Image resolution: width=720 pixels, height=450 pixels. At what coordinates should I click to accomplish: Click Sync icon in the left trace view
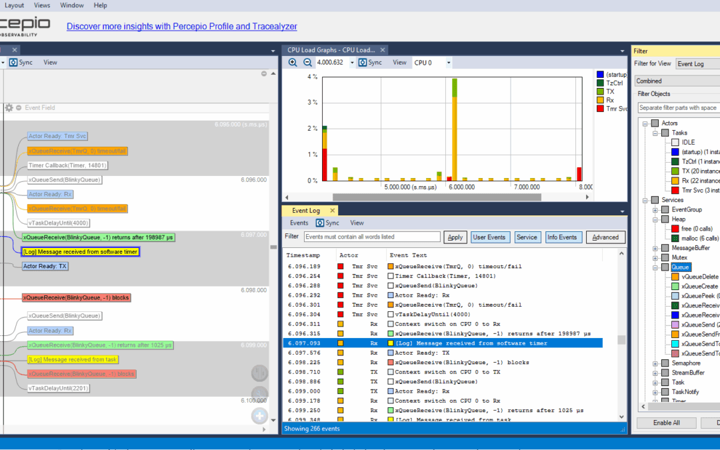click(x=13, y=63)
